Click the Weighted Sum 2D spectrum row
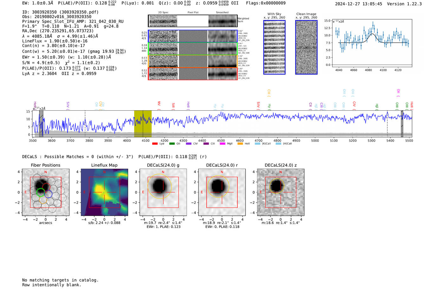 coord(193,21)
